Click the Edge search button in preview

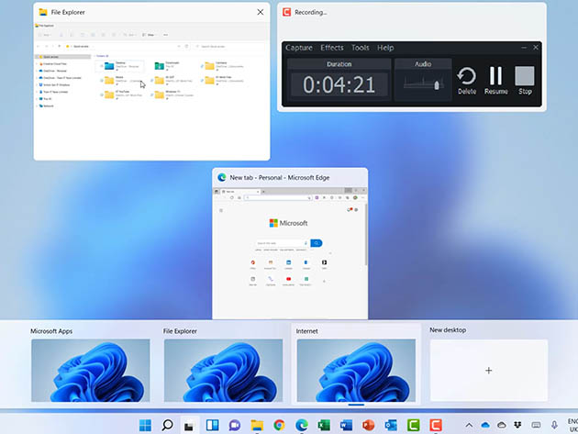coord(317,243)
